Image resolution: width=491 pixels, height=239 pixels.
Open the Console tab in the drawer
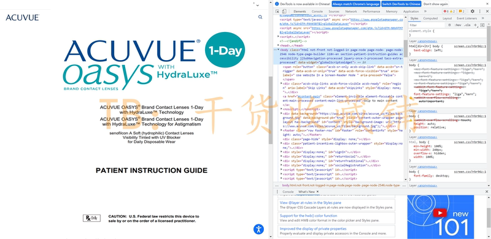[288, 191]
